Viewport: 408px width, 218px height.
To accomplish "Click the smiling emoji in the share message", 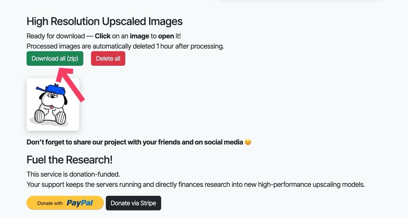I will coord(248,142).
